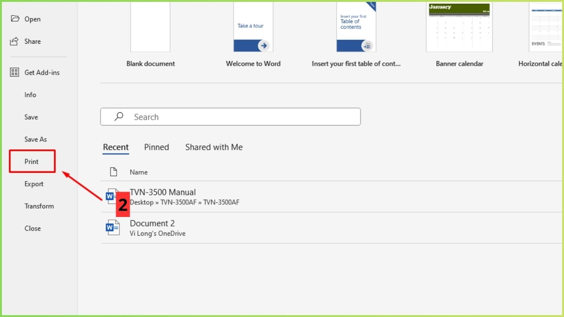
Task: Select Export in the backstage menu
Action: point(34,184)
